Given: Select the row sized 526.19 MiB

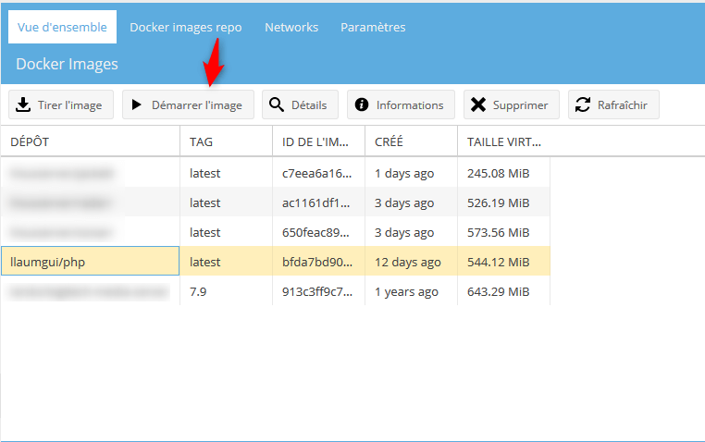Looking at the screenshot, I should point(499,203).
